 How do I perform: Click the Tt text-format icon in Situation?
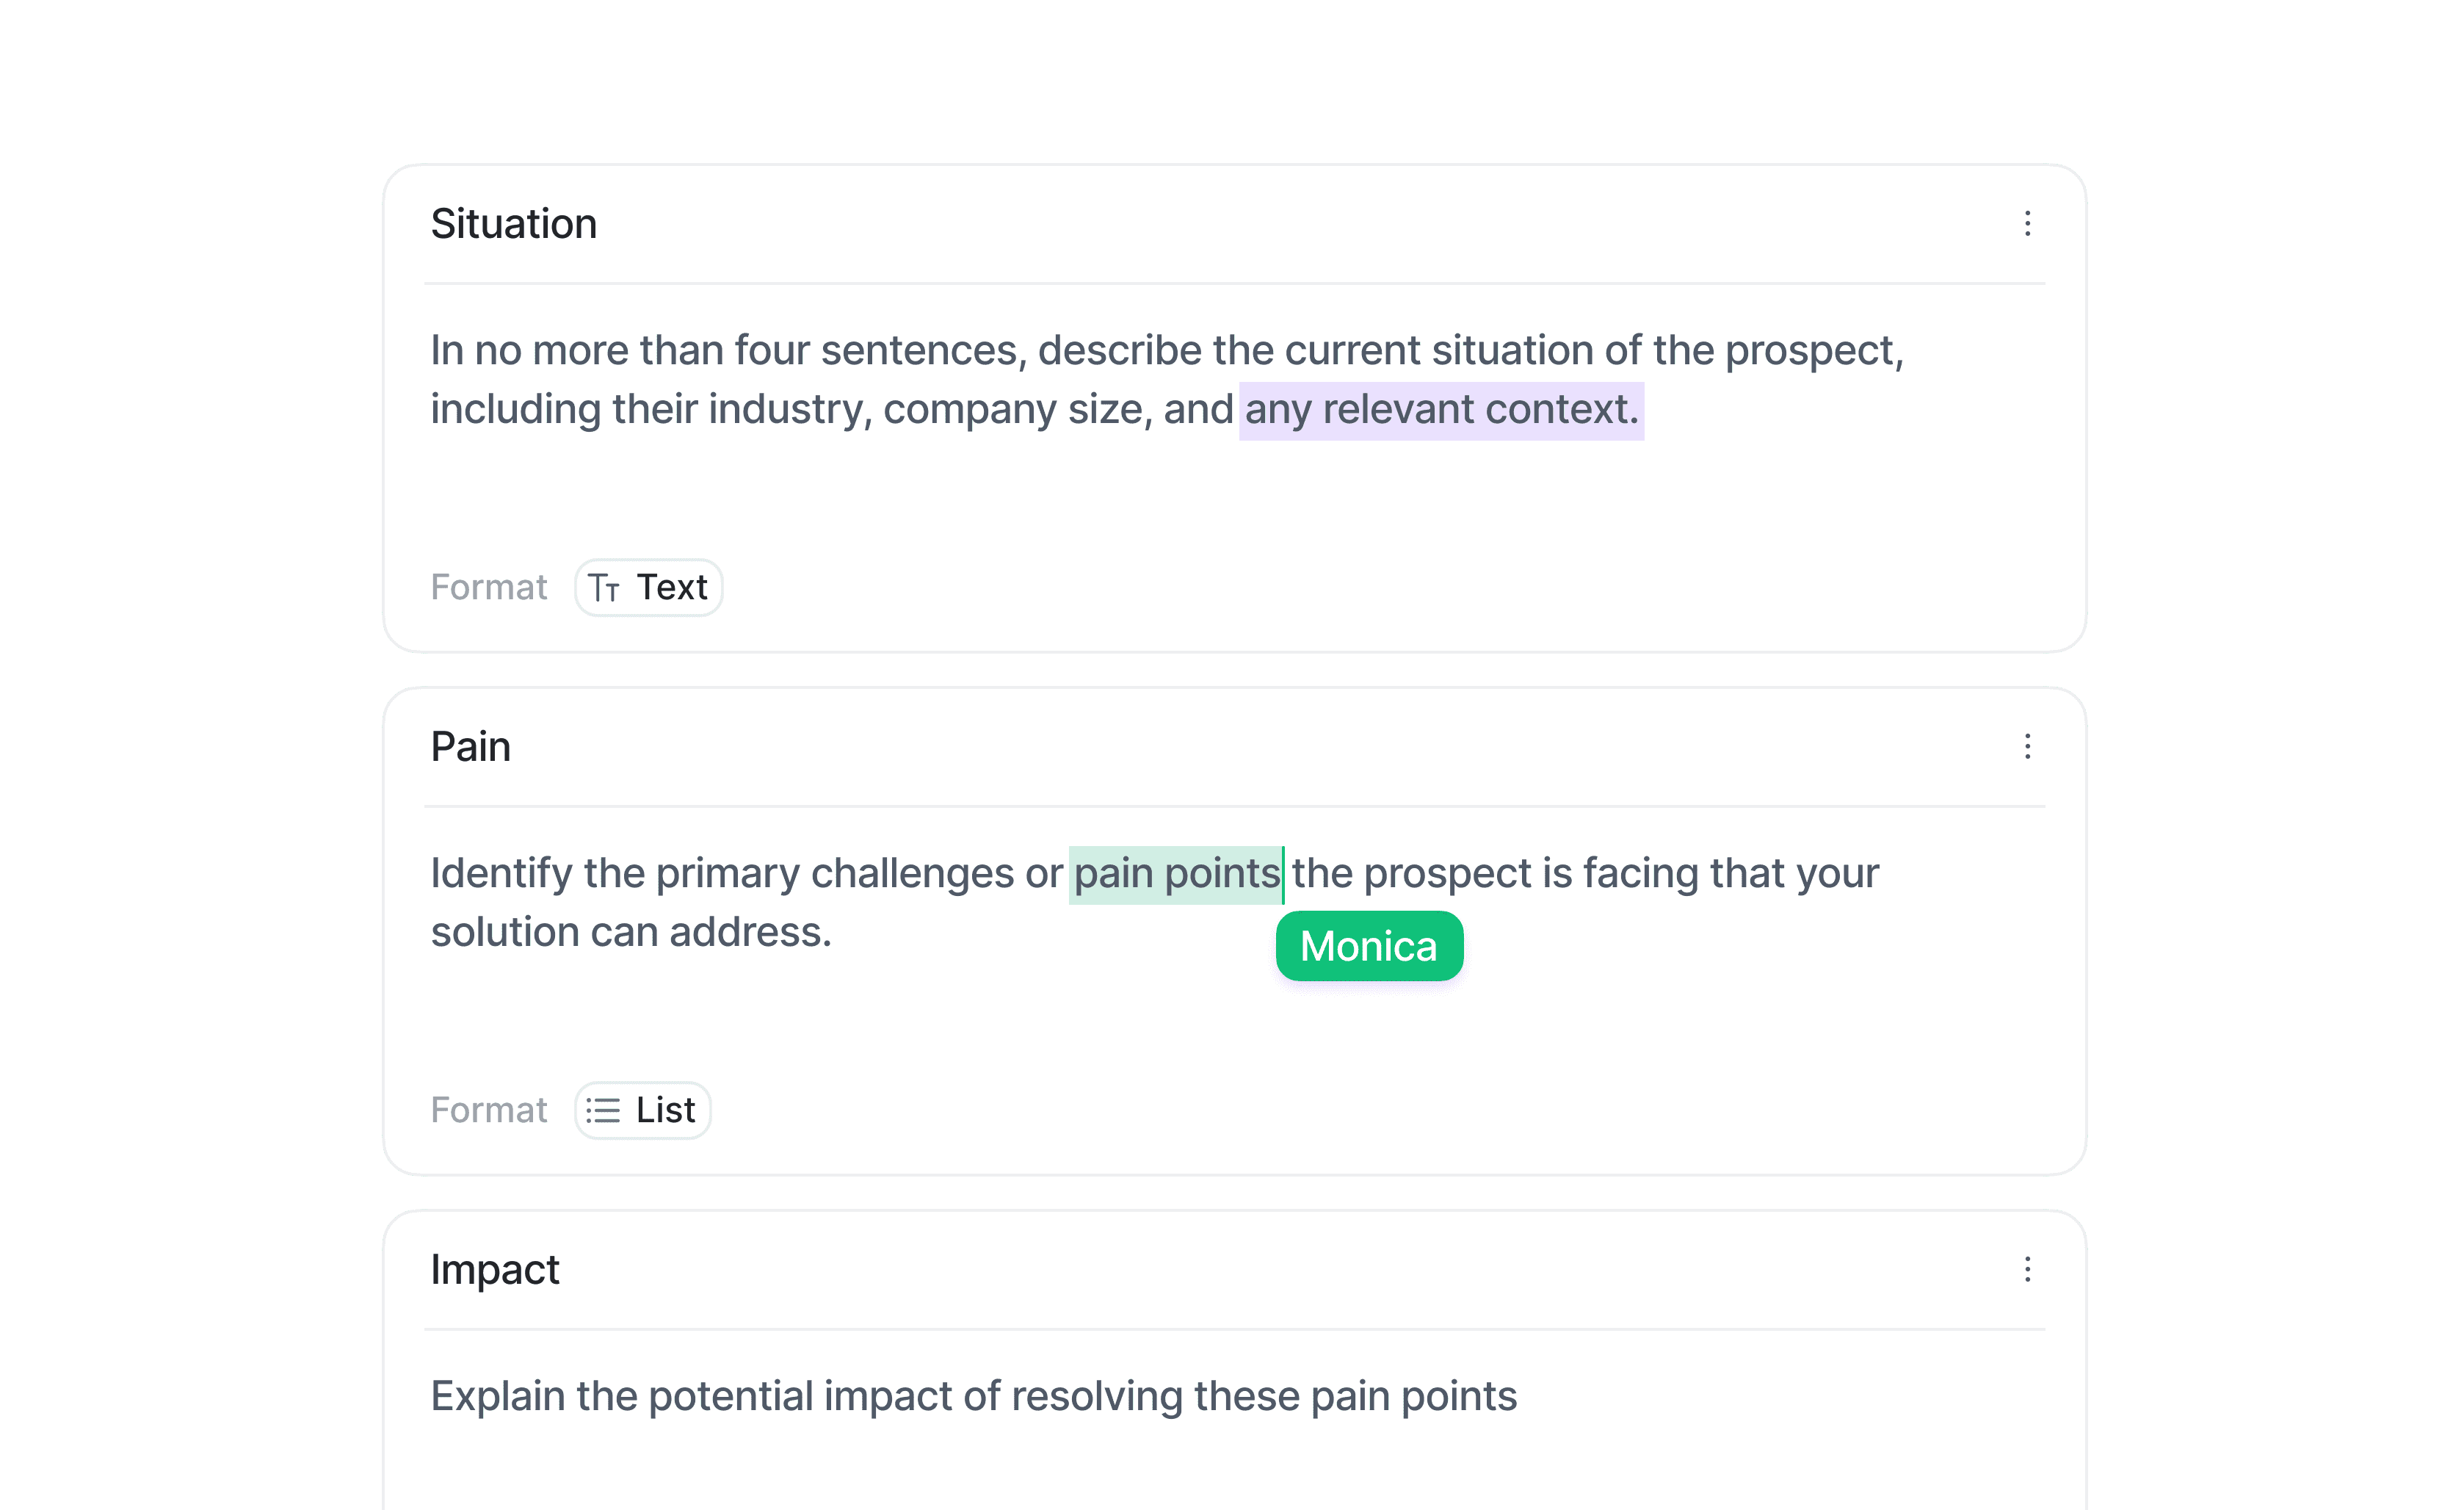(x=603, y=588)
